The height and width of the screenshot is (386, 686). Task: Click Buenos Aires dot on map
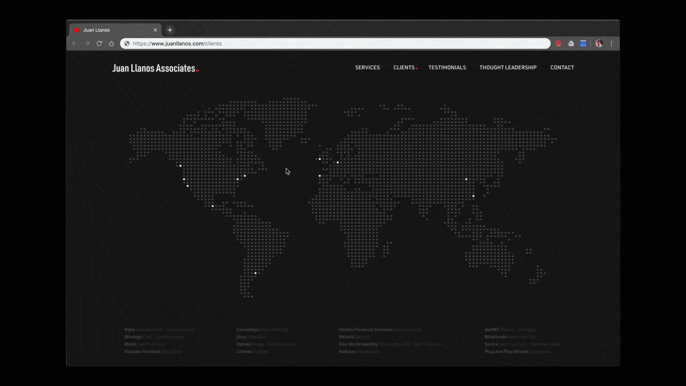255,273
